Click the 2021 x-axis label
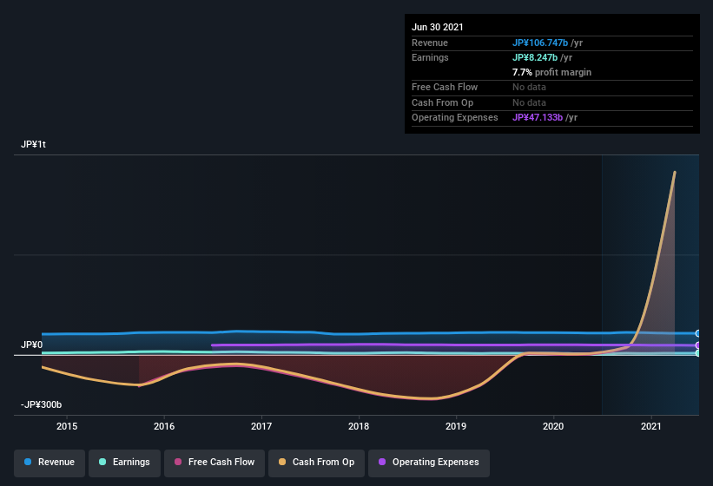This screenshot has height=486, width=713. 651,426
